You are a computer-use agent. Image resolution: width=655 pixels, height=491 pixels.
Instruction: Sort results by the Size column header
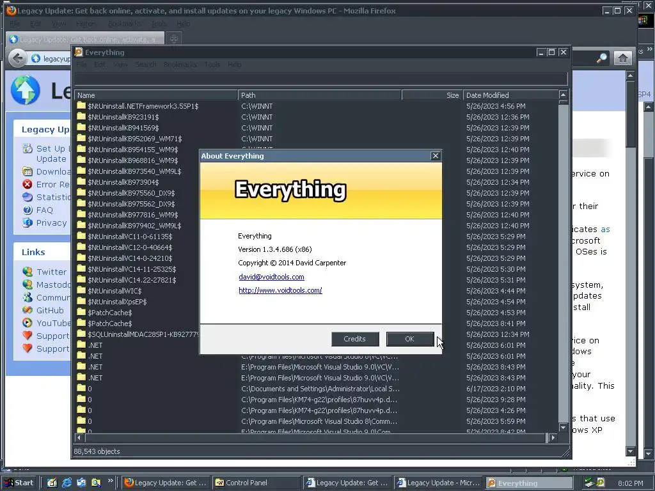pyautogui.click(x=432, y=95)
